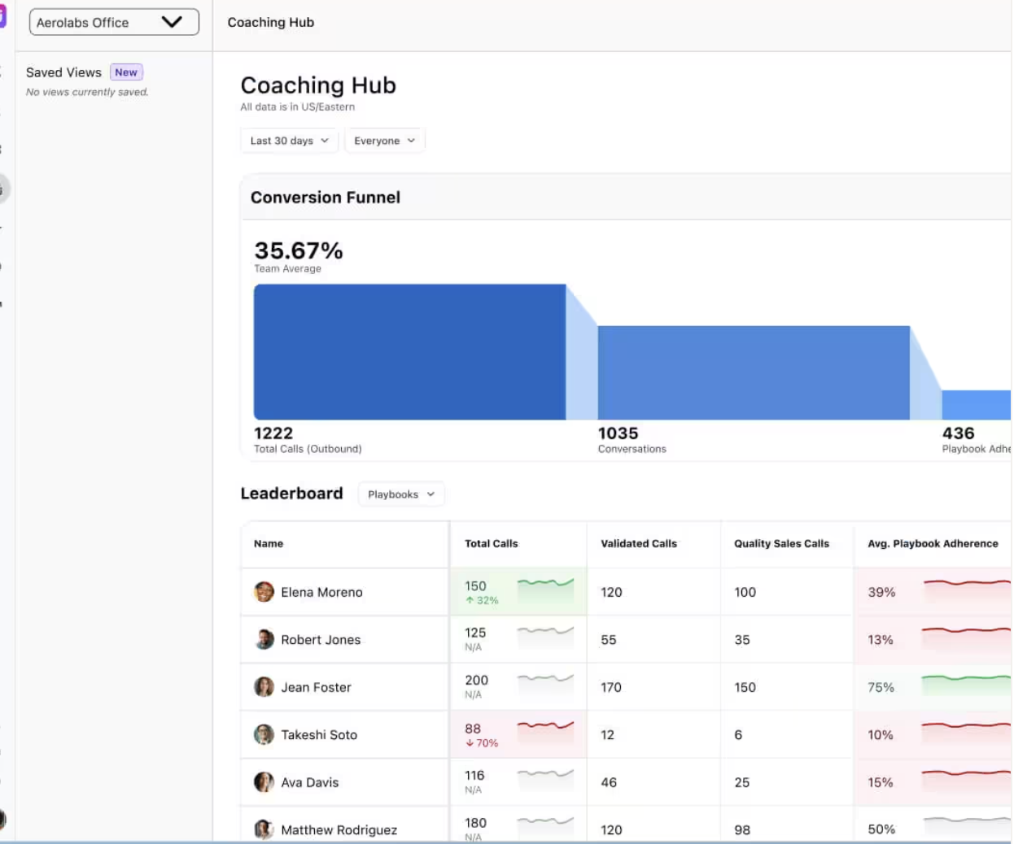Open the Aerolabs Office dropdown
The image size is (1014, 844).
click(x=114, y=23)
